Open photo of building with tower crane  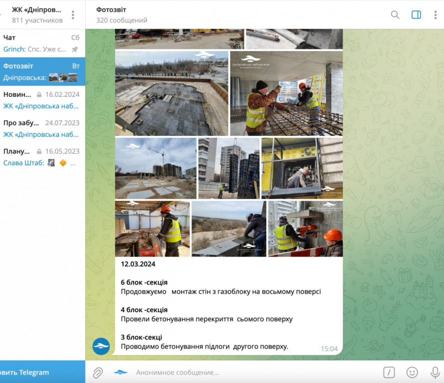(x=156, y=168)
